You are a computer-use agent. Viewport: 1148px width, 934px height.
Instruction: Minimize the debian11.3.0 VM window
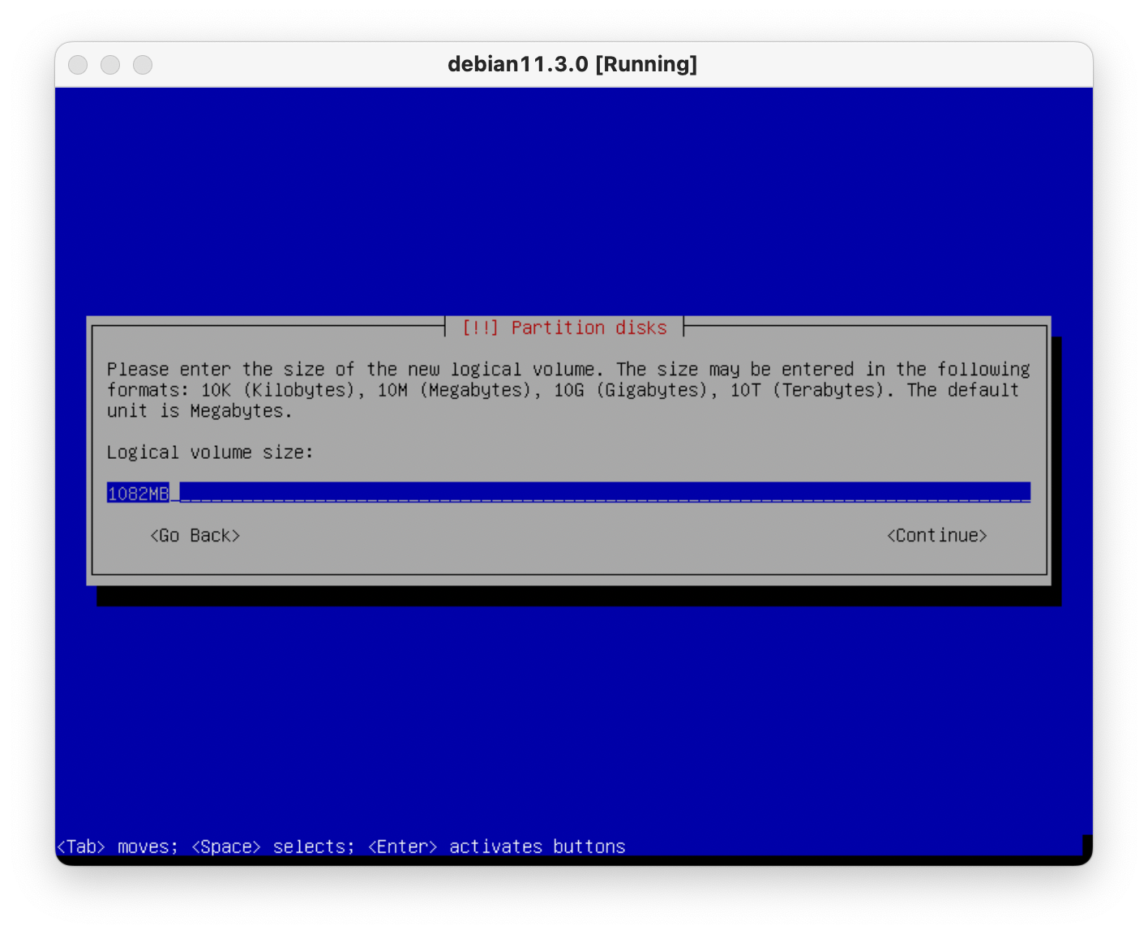110,65
